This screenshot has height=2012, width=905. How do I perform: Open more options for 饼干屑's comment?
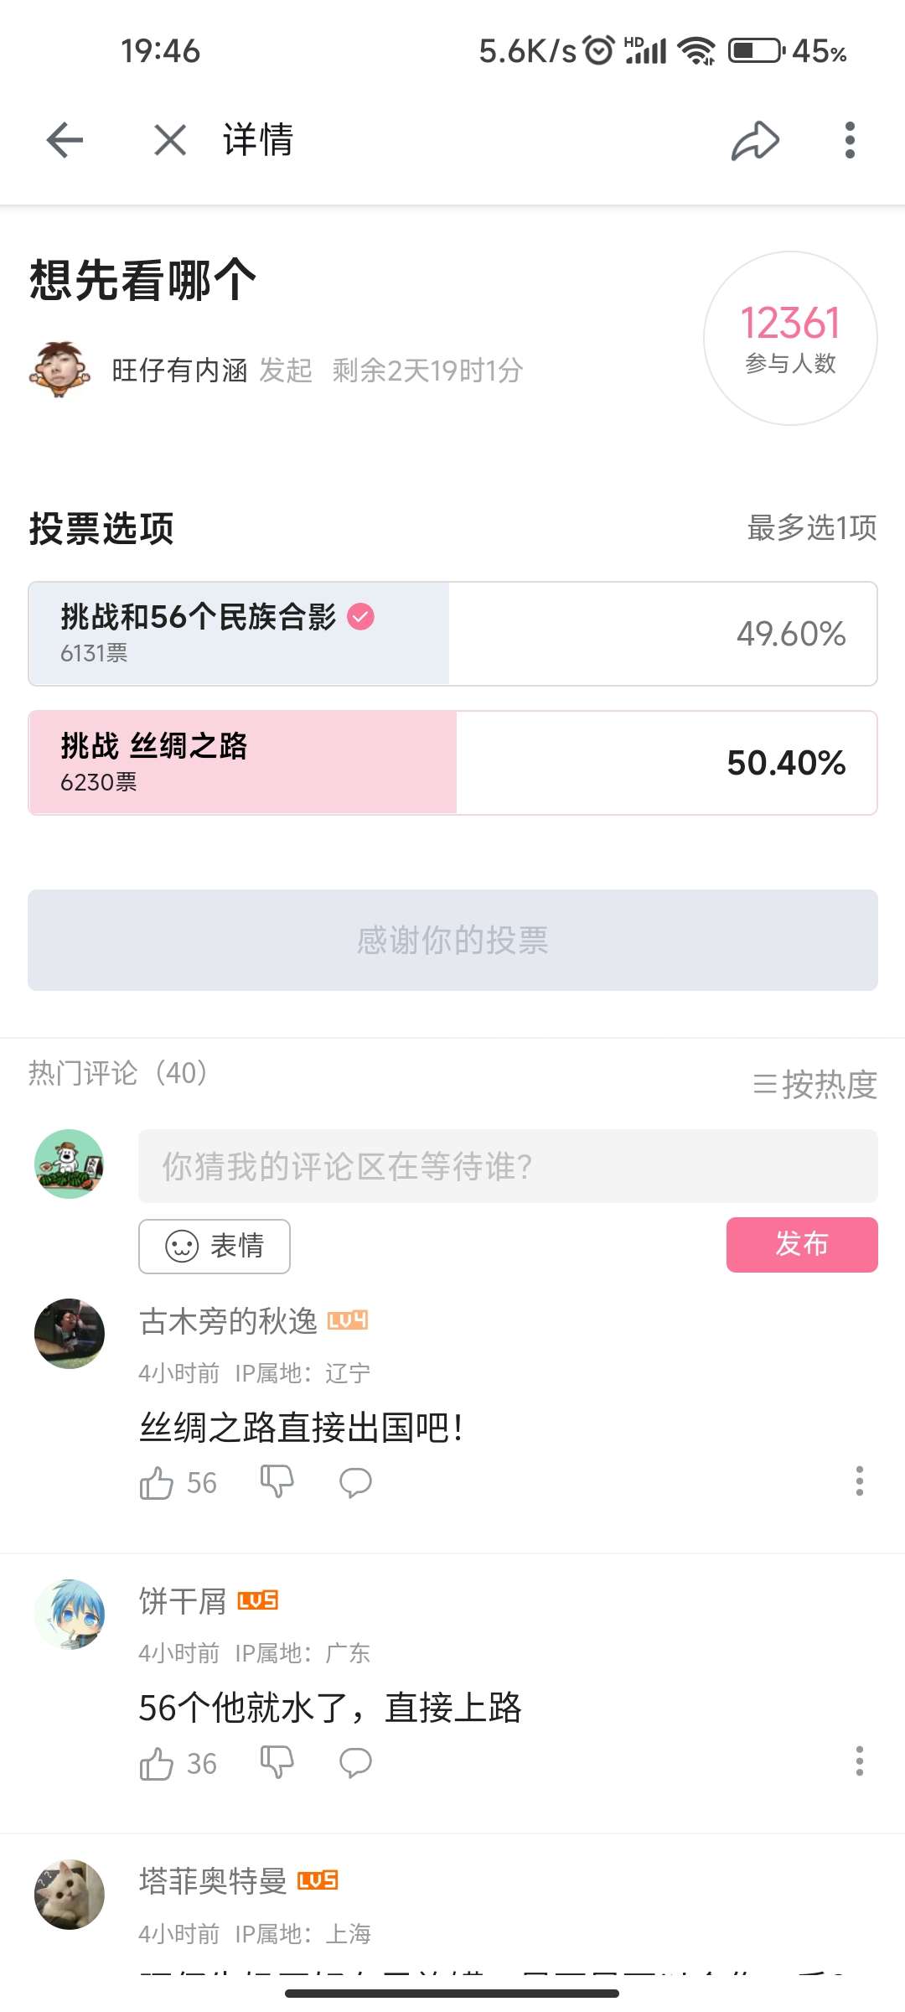[859, 1761]
